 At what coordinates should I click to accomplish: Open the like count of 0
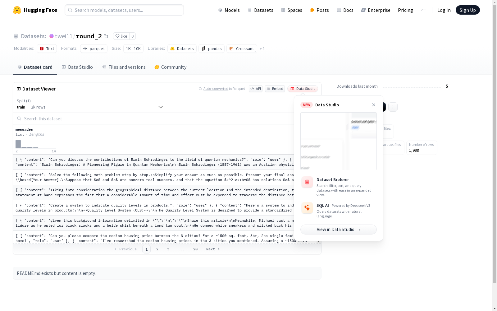(x=133, y=36)
